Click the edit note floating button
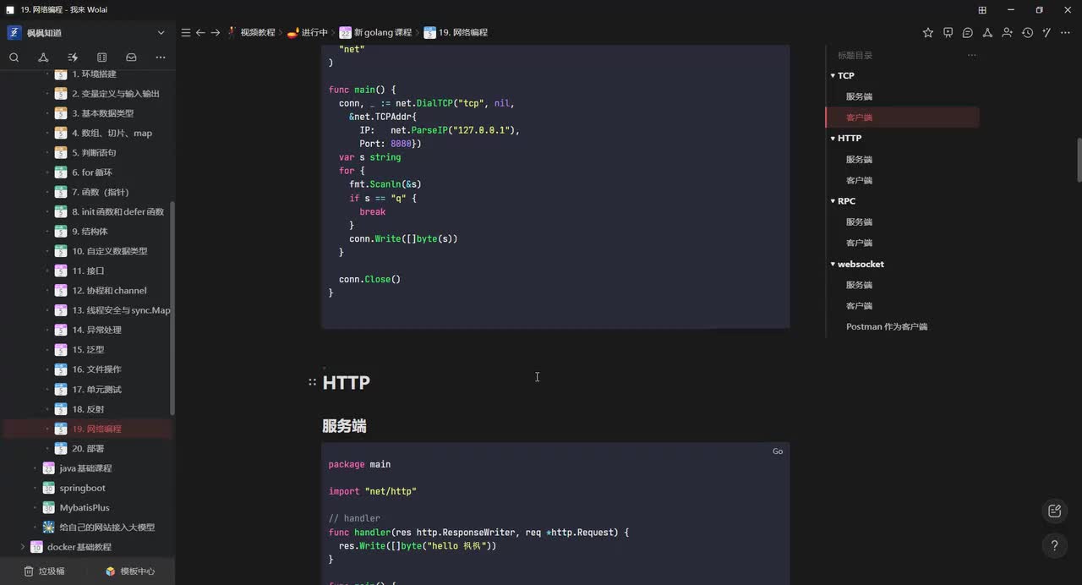The image size is (1082, 585). coord(1054,511)
